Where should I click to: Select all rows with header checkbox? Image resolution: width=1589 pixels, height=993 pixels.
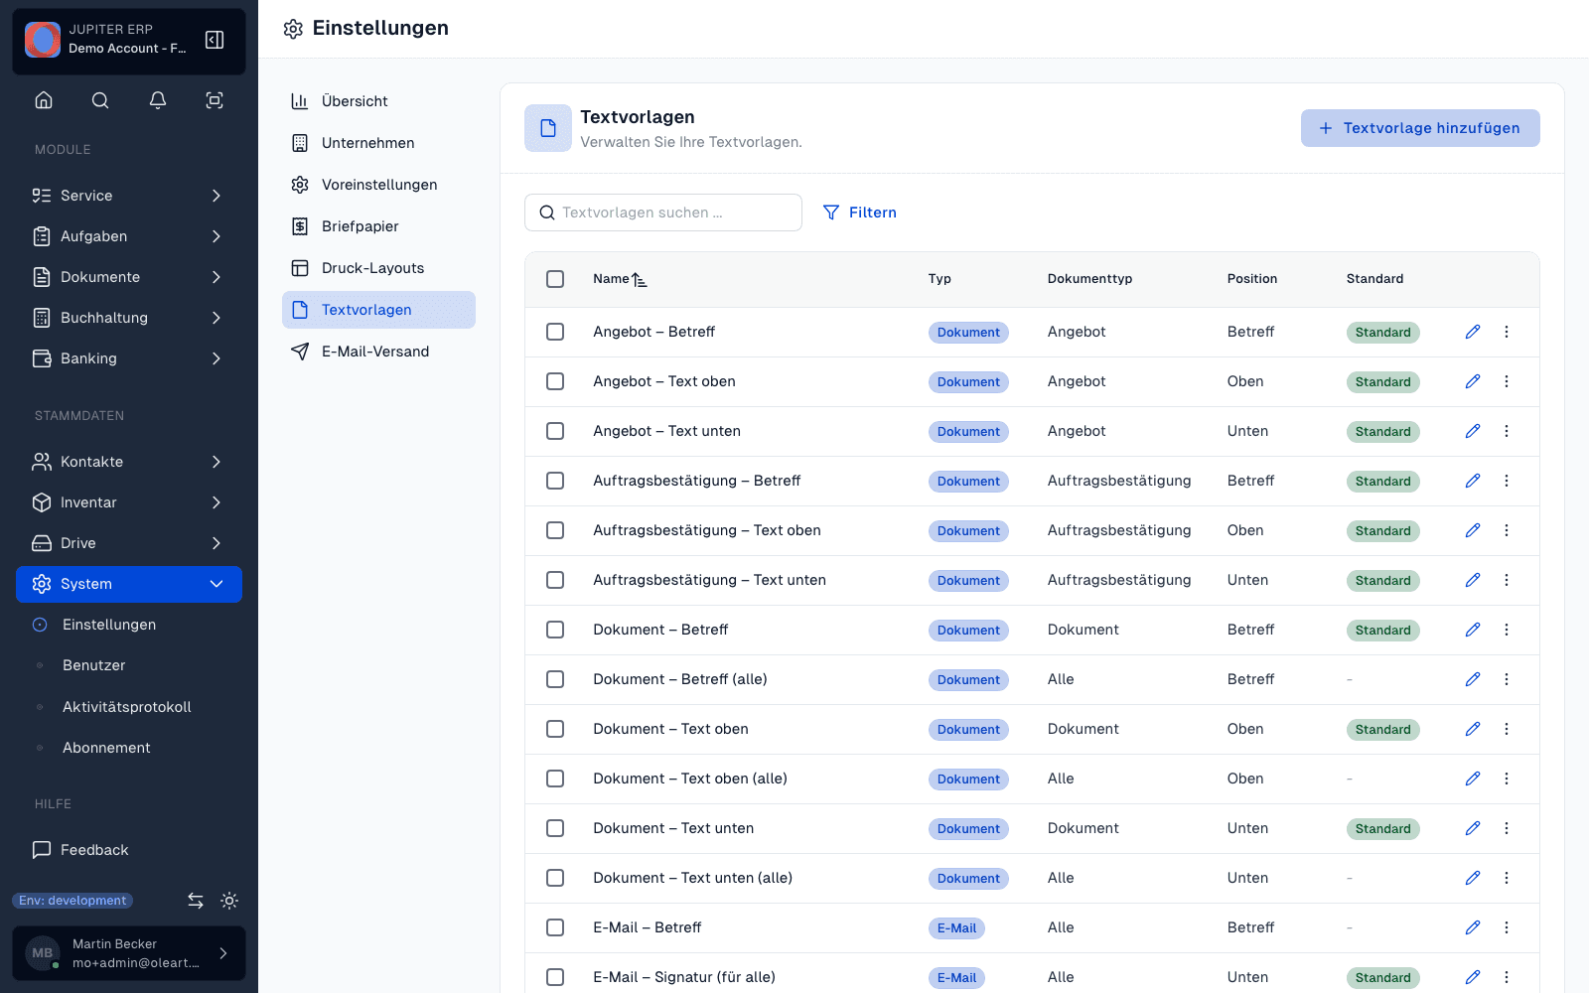[555, 279]
